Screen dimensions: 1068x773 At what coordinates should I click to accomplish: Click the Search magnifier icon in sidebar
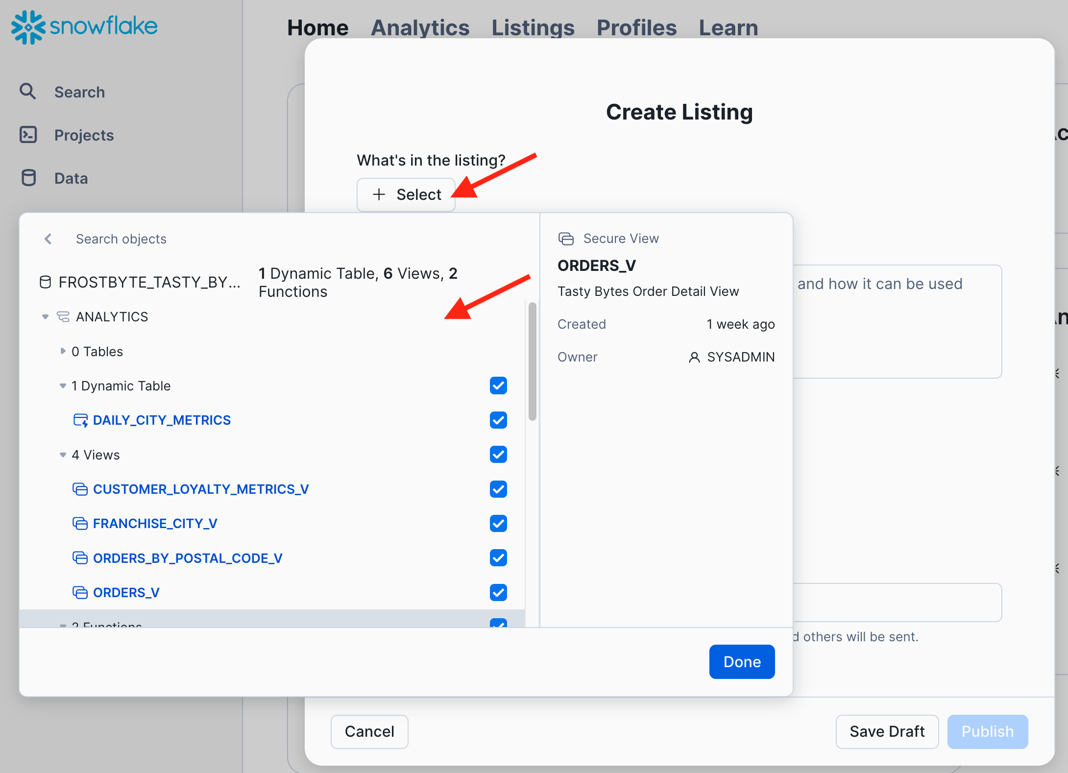pos(28,92)
